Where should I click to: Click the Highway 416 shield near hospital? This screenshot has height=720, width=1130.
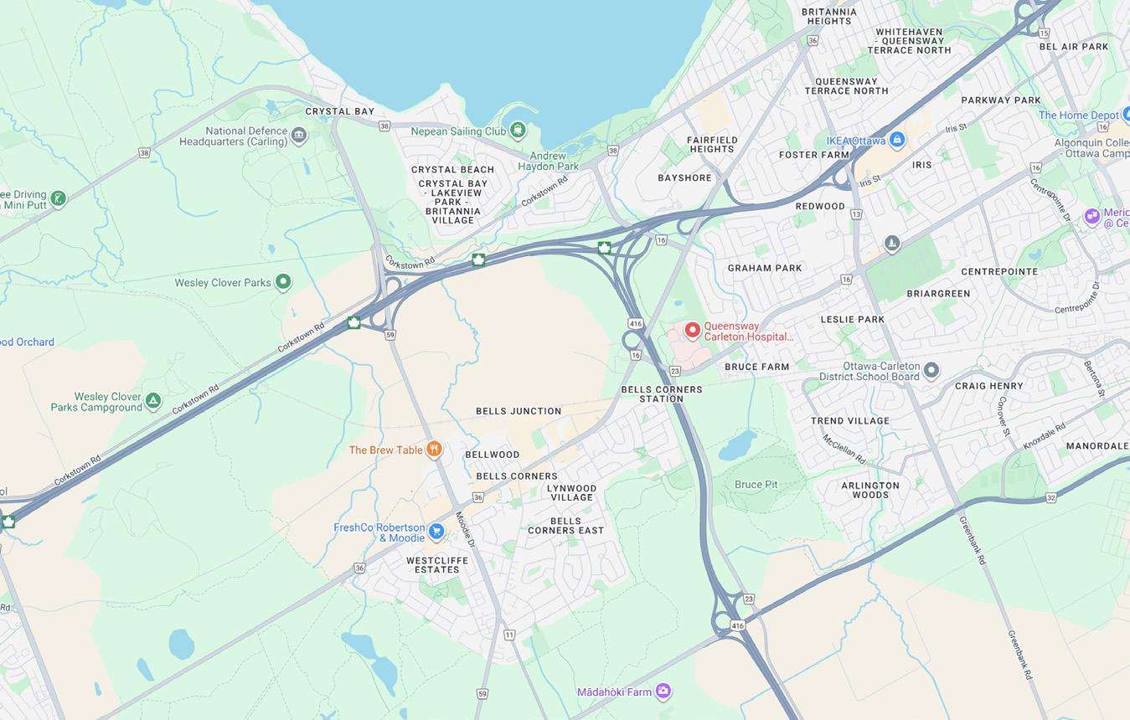tap(635, 323)
